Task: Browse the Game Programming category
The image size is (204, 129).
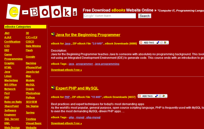Action: click(13, 57)
